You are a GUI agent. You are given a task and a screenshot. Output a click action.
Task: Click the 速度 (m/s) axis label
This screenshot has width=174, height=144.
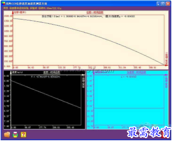pyautogui.click(x=17, y=72)
